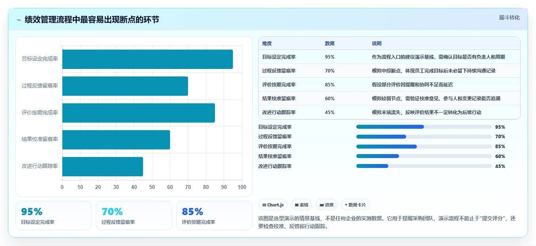Open the 70% 过程反馈留痕率 data card
Image resolution: width=536 pixels, height=246 pixels.
[134, 215]
